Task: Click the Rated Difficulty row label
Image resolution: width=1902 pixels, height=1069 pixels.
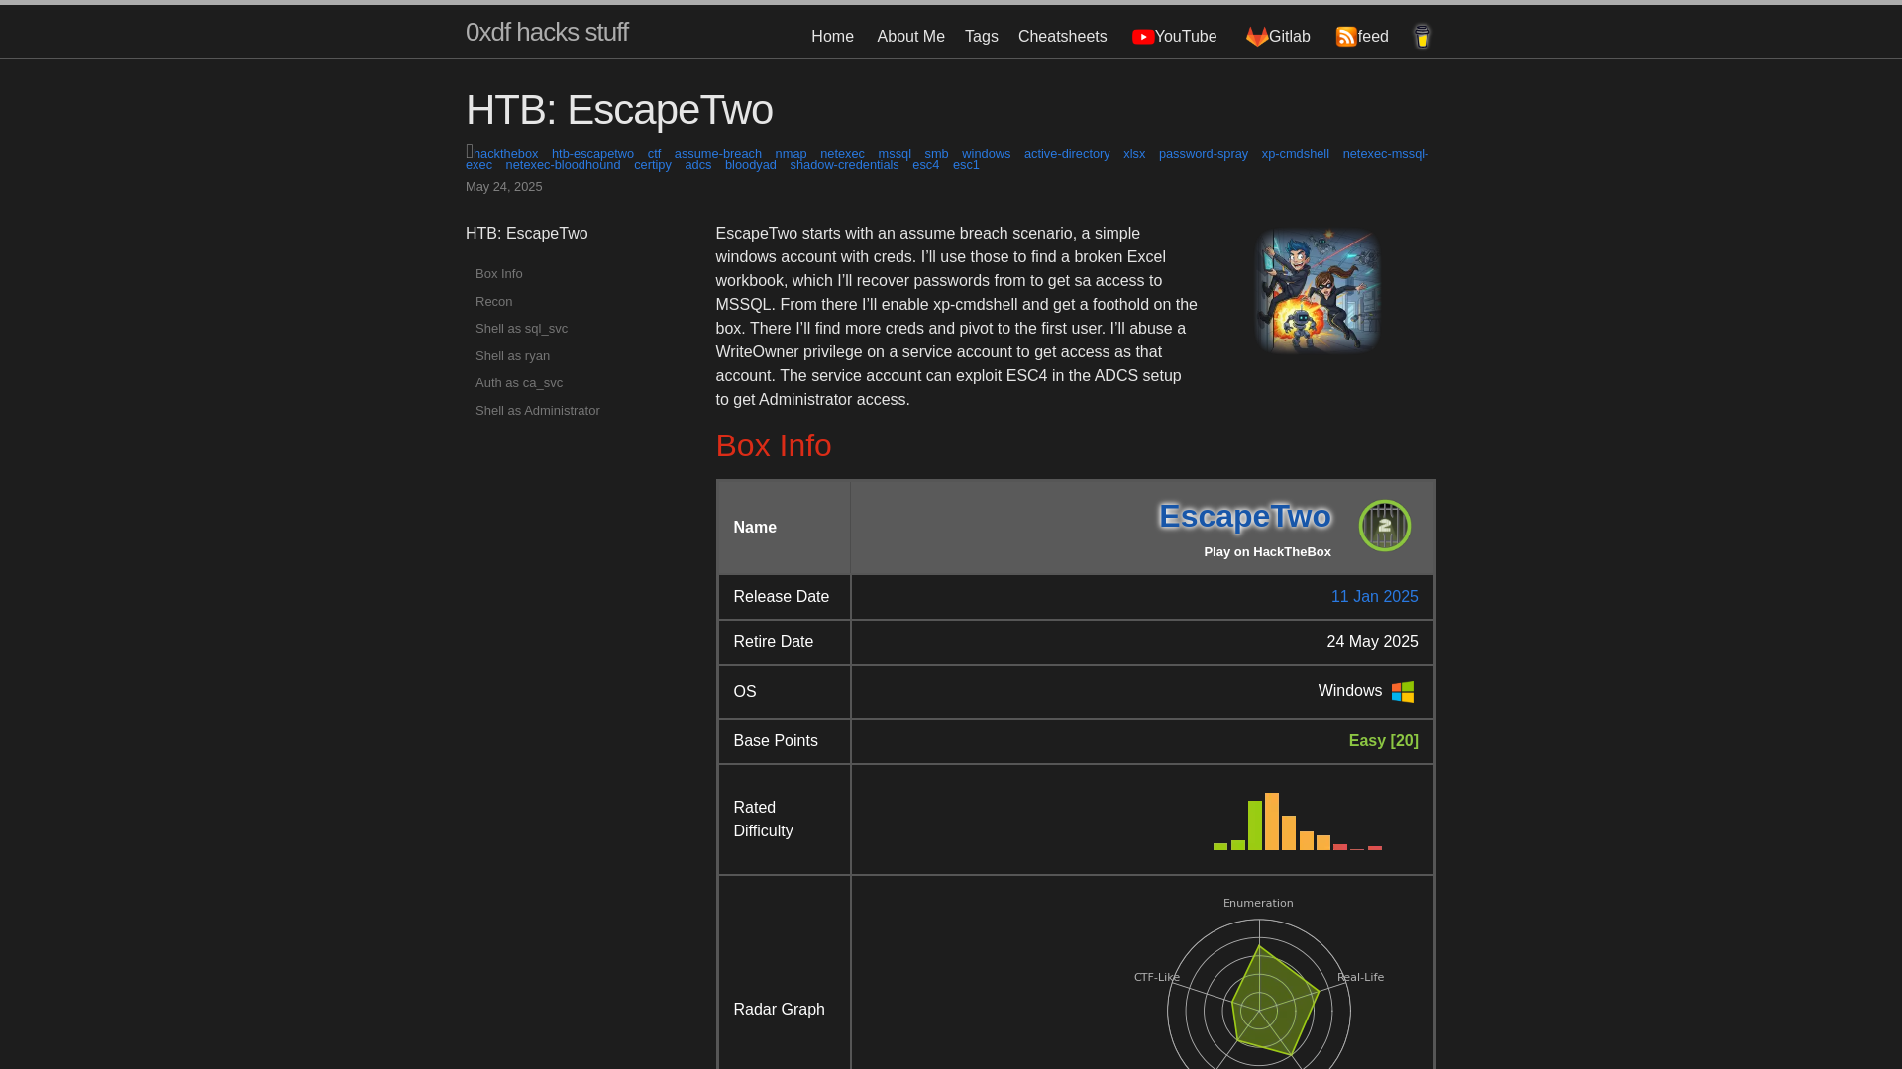Action: 763,820
